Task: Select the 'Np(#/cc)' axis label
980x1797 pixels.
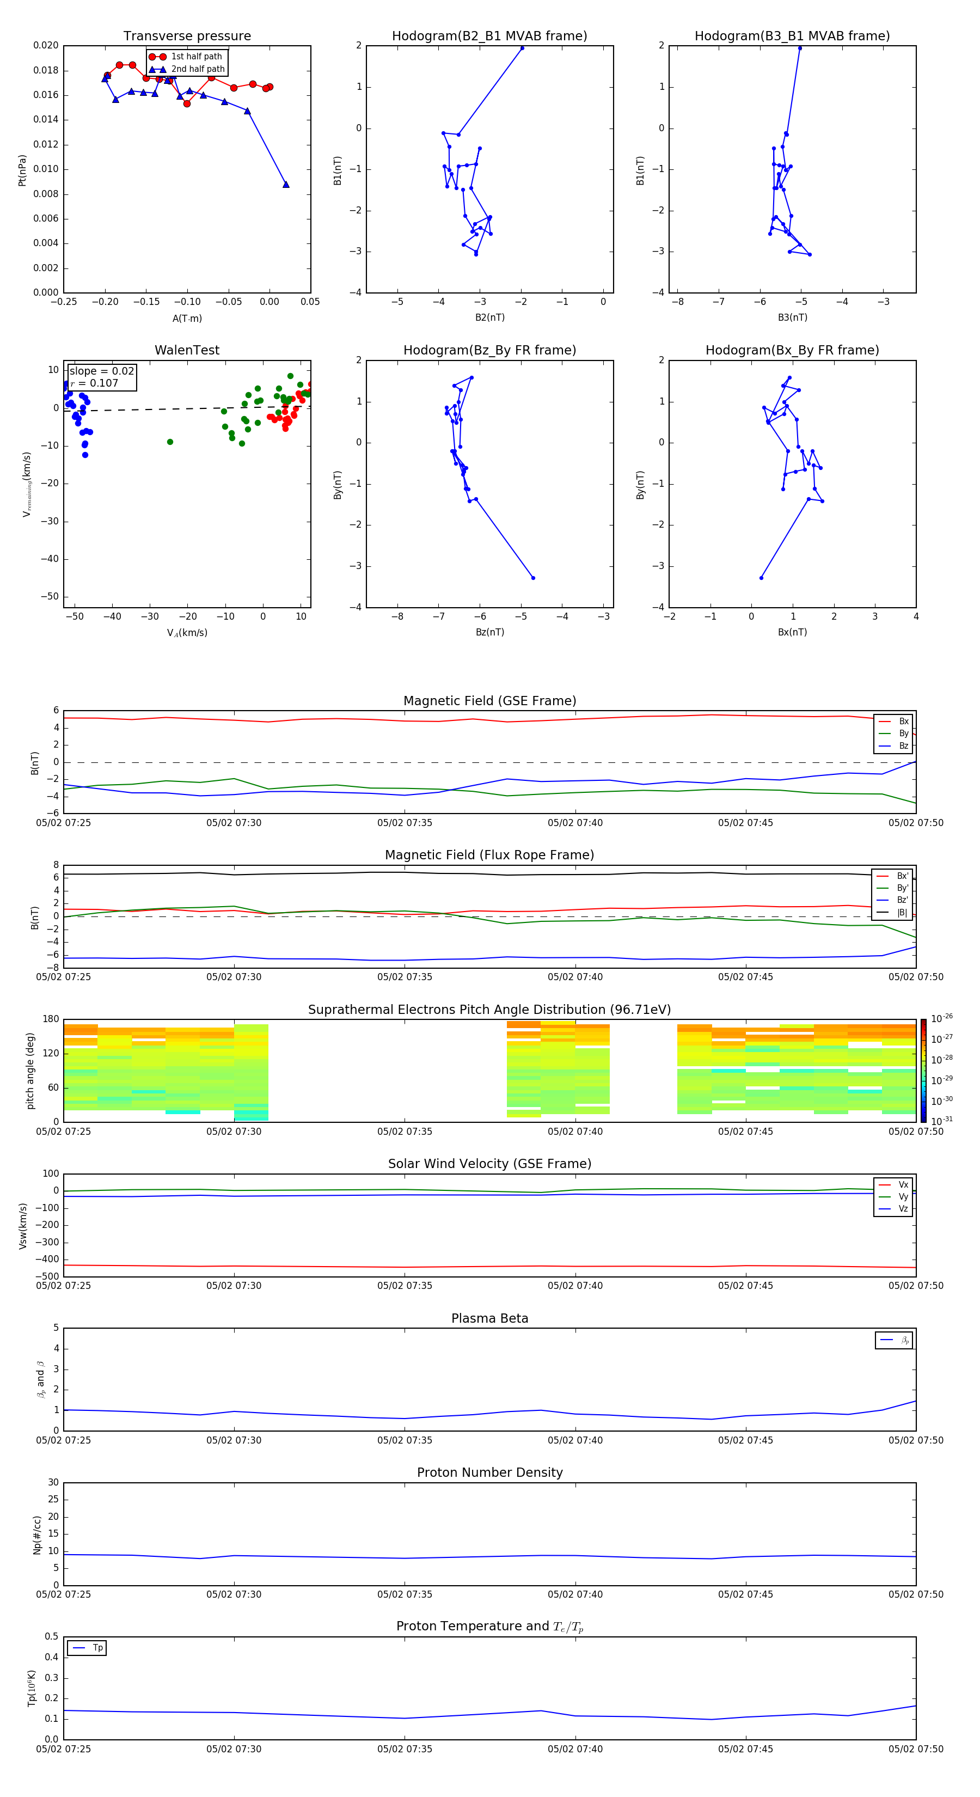Action: pos(37,1535)
